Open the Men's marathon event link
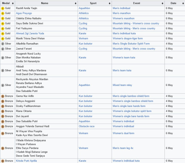This screenshot has width=185, height=163. click(121, 13)
